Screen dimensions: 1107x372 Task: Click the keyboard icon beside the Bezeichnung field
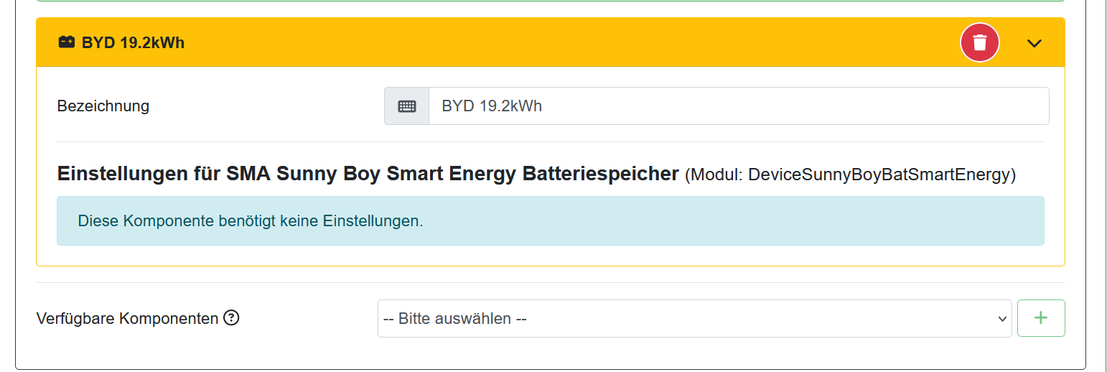(407, 106)
